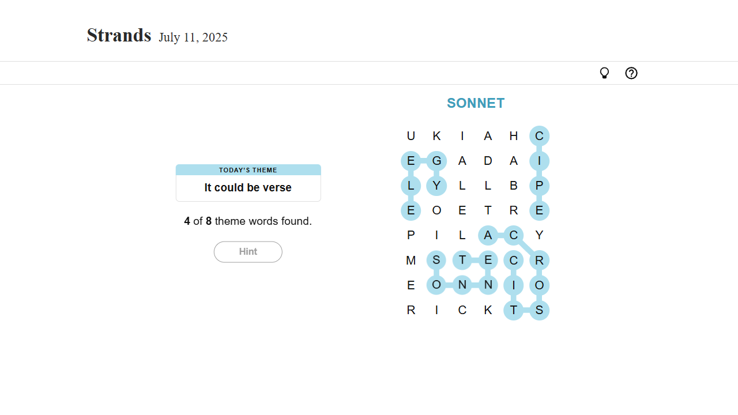Click the lightbulb hint icon
738x415 pixels.
pyautogui.click(x=604, y=73)
